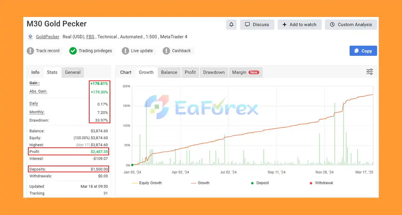Screen dimensions: 402x215
Task: Click the Tracking value 31
Action: click(106, 193)
